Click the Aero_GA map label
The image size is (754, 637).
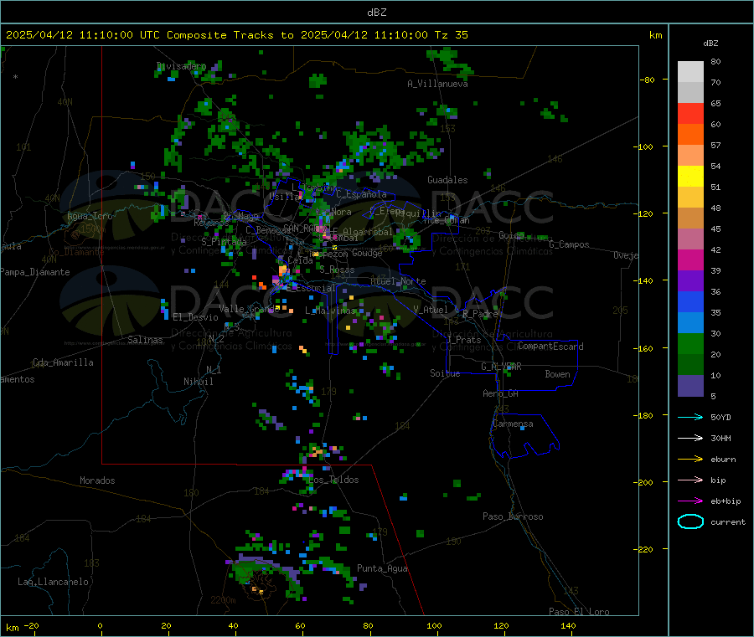[500, 393]
